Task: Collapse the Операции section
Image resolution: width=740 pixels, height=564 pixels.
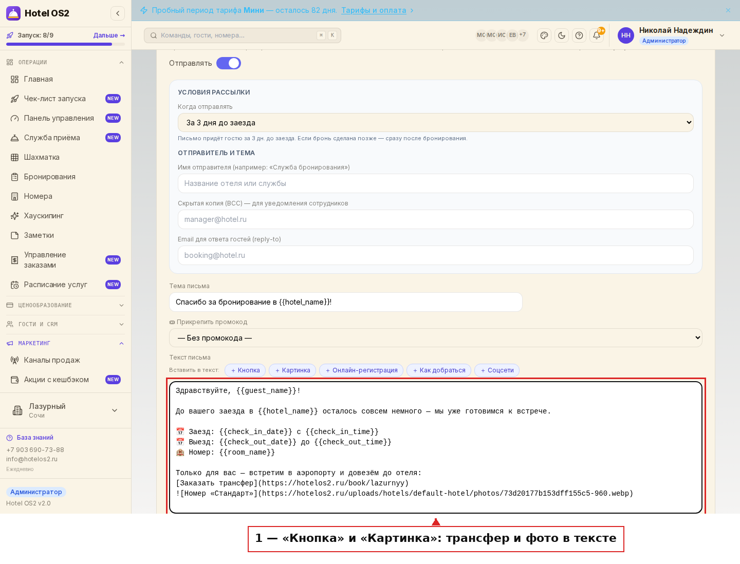Action: pyautogui.click(x=66, y=62)
